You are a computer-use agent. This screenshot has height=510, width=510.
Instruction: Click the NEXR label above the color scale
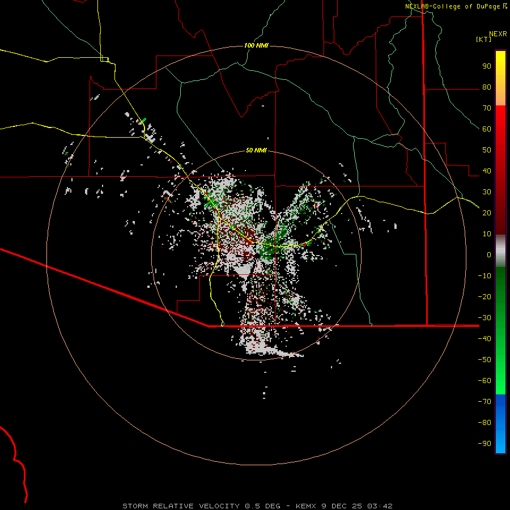pos(498,34)
